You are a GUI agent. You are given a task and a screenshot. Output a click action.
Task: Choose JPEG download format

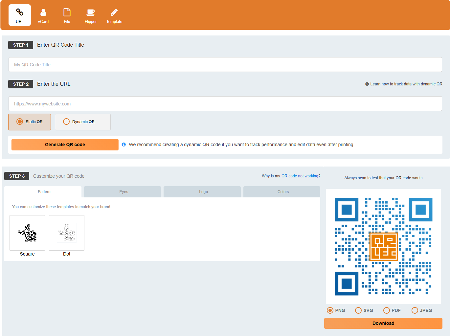(415, 310)
